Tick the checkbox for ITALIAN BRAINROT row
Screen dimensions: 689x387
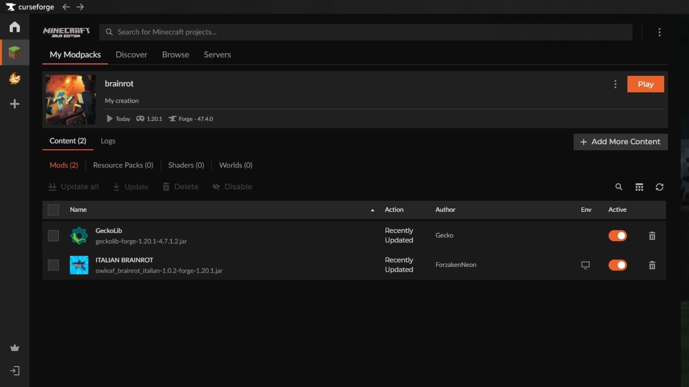click(x=53, y=265)
